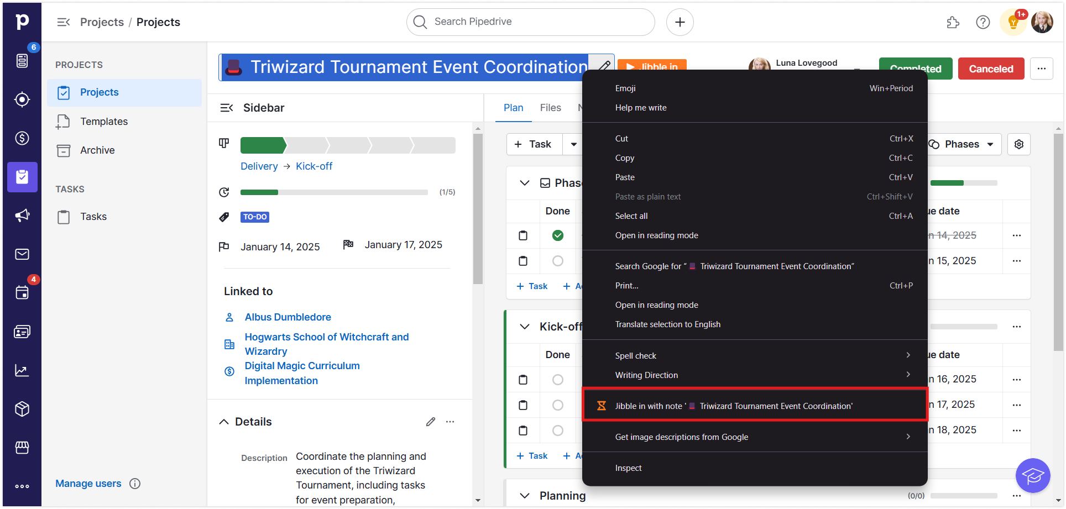Open the plan settings gear icon

pyautogui.click(x=1019, y=144)
